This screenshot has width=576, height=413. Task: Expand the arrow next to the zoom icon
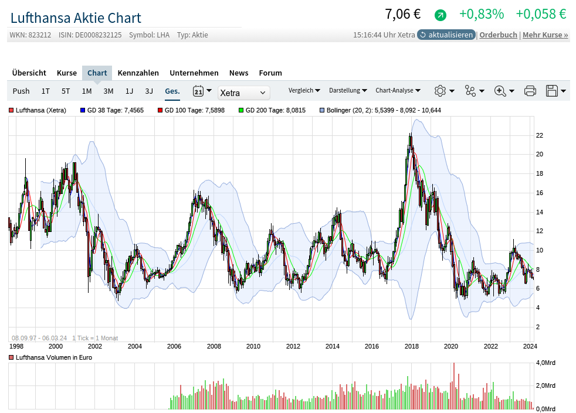(x=511, y=91)
